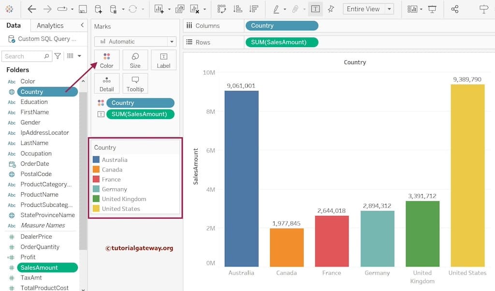Click the Tooltip button on Marks card
This screenshot has width=495, height=291.
tap(135, 83)
